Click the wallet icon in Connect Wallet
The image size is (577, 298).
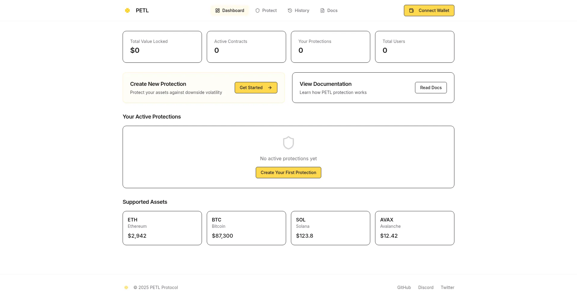click(x=412, y=11)
